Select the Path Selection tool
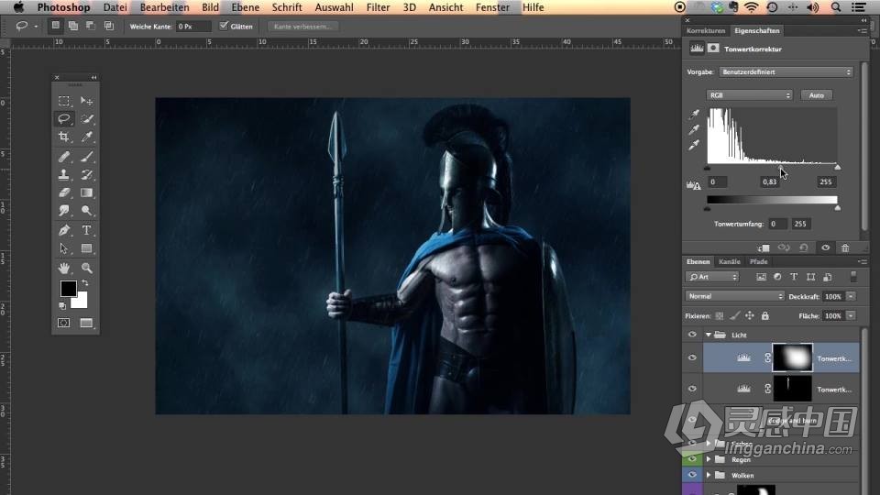Image resolution: width=880 pixels, height=495 pixels. point(64,248)
